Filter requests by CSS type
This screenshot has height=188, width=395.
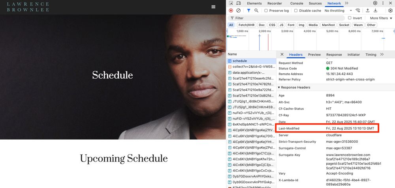(272, 25)
